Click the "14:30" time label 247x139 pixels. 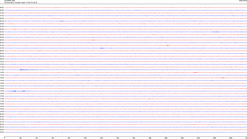click(x=2, y=86)
